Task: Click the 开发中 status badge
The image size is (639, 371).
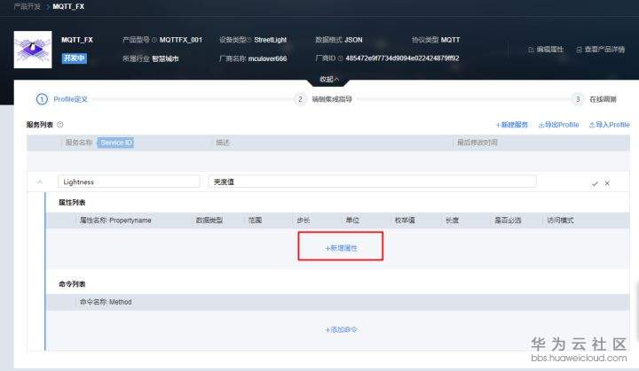Action: (x=75, y=58)
